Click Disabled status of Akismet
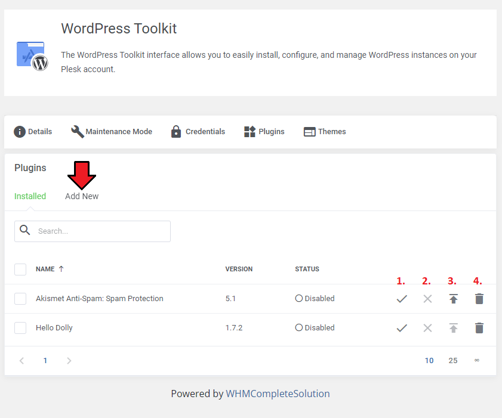Screen dimensions: 502x418 point(315,298)
